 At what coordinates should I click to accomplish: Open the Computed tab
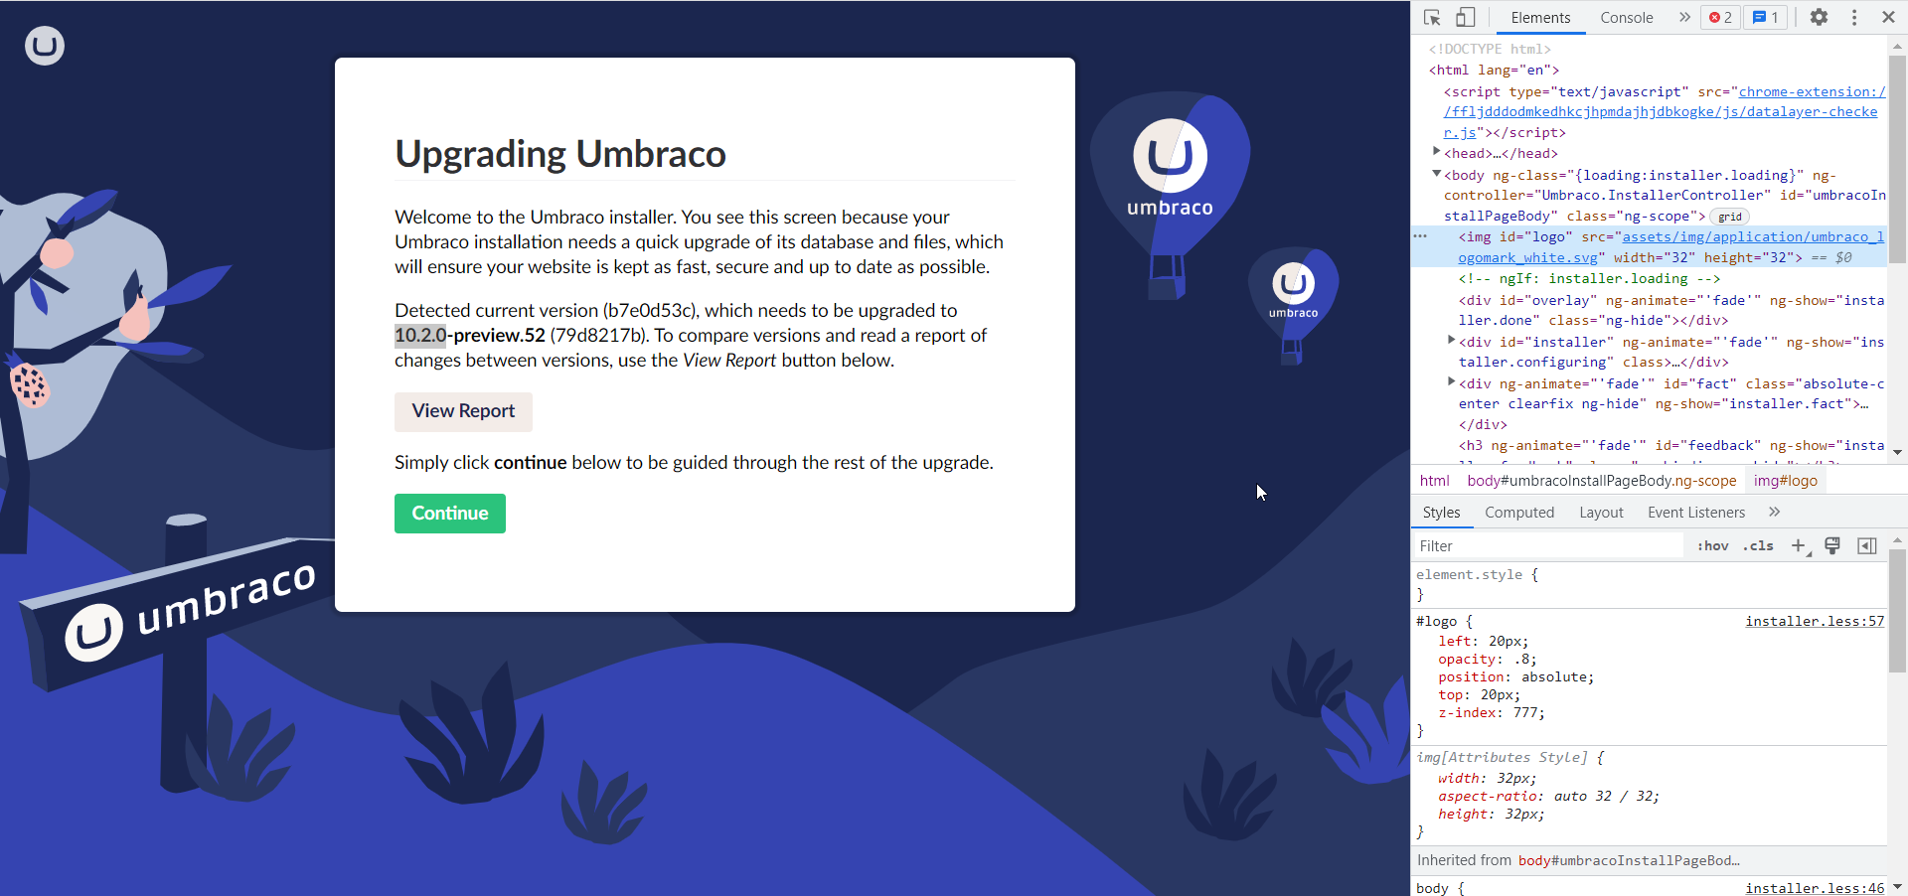[x=1519, y=512]
